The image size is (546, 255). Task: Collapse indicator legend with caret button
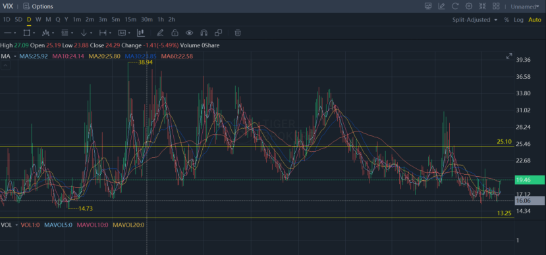(5, 65)
